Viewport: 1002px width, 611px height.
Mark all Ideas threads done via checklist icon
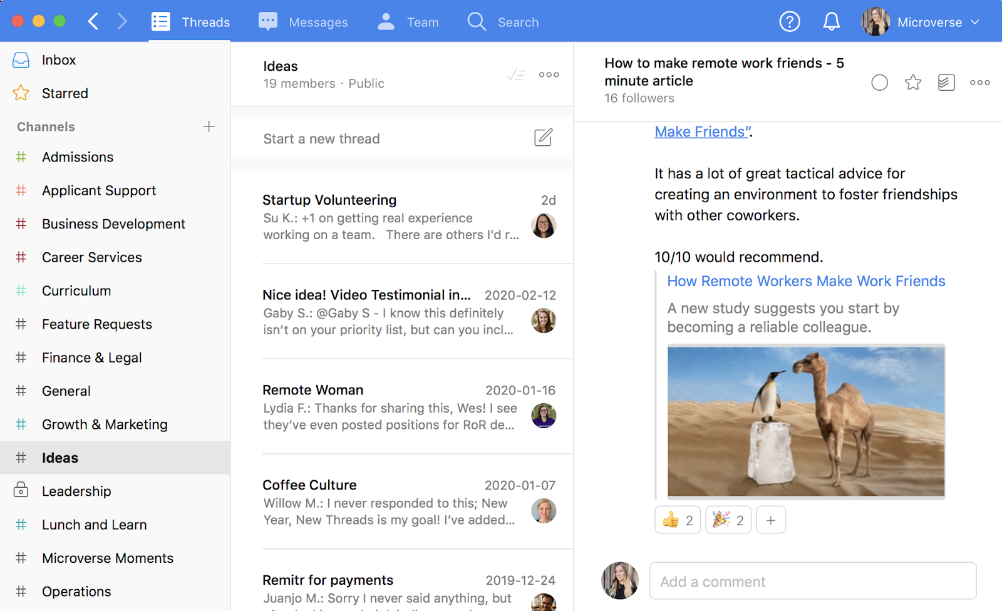coord(516,74)
